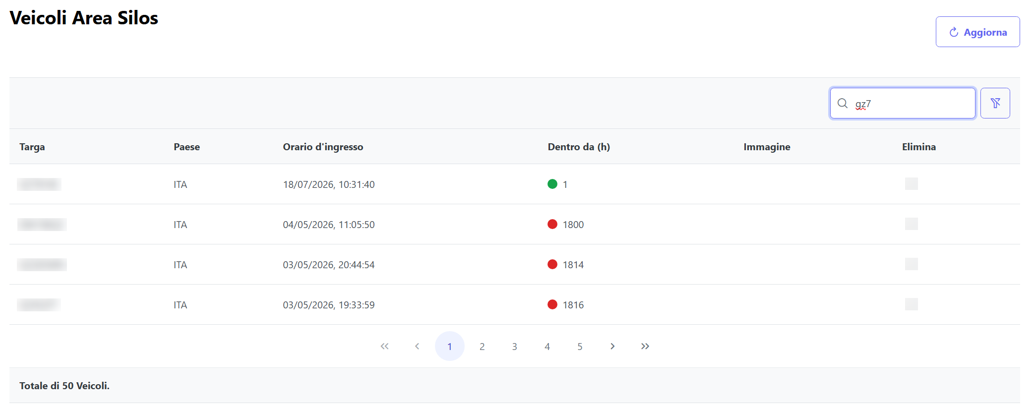Select page 2 in pagination
Image resolution: width=1034 pixels, height=410 pixels.
coord(482,346)
